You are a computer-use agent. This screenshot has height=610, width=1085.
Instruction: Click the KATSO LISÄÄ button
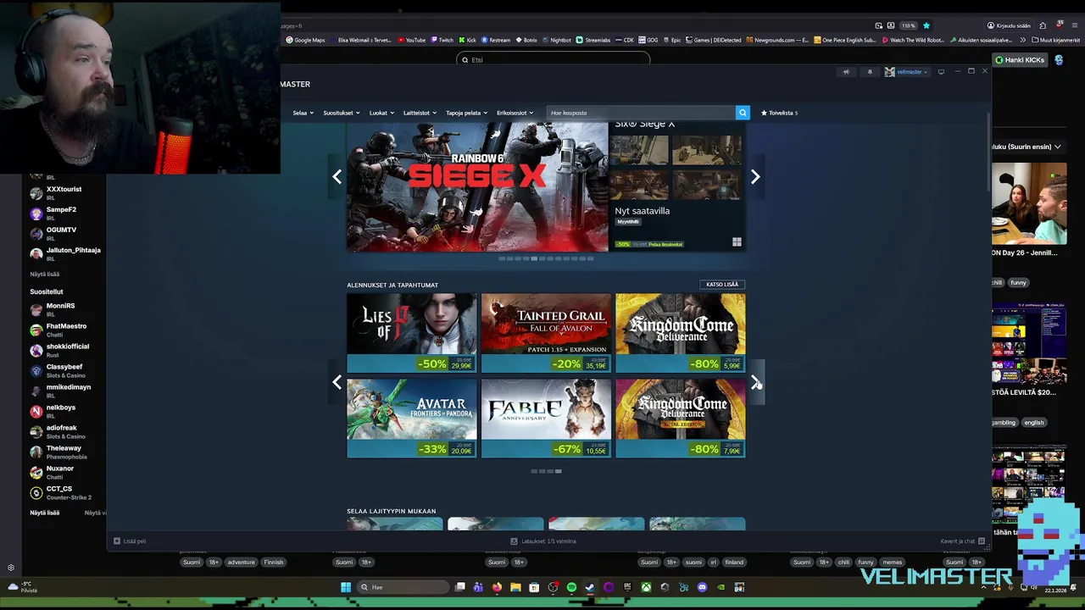click(x=722, y=285)
